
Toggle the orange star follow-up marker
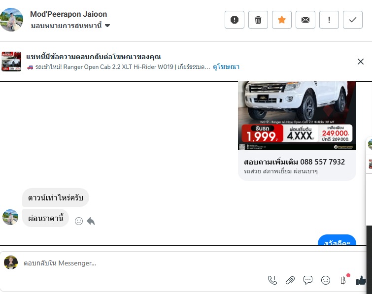282,20
